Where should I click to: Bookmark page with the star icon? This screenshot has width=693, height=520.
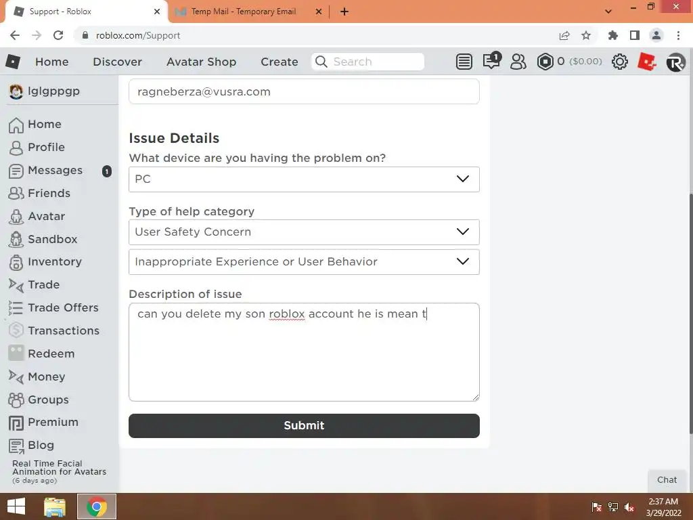pos(586,35)
